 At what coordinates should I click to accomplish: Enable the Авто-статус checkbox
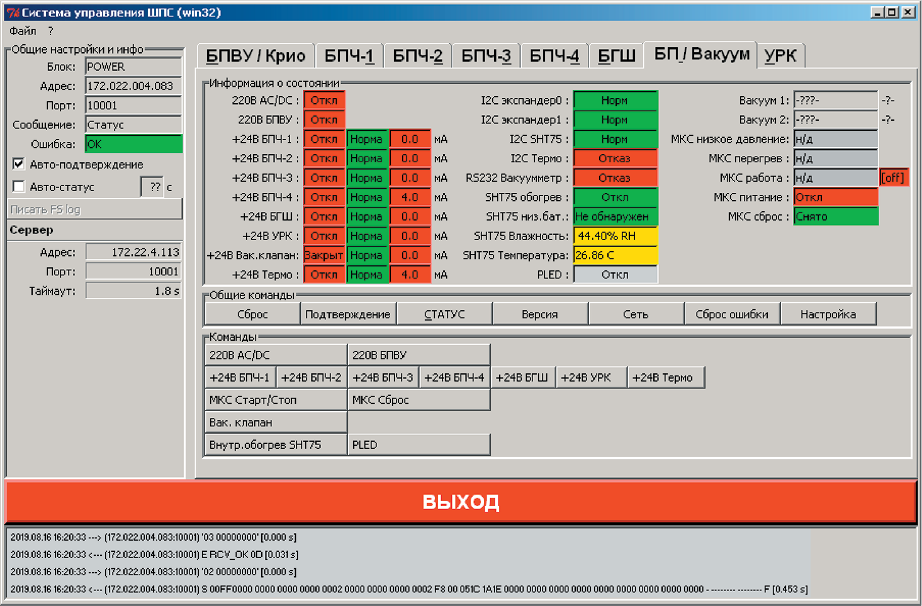pyautogui.click(x=19, y=187)
